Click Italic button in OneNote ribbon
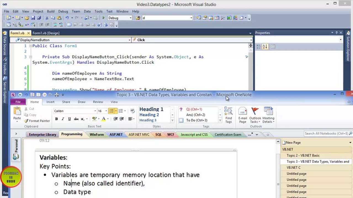The image size is (353, 198). [x=63, y=119]
